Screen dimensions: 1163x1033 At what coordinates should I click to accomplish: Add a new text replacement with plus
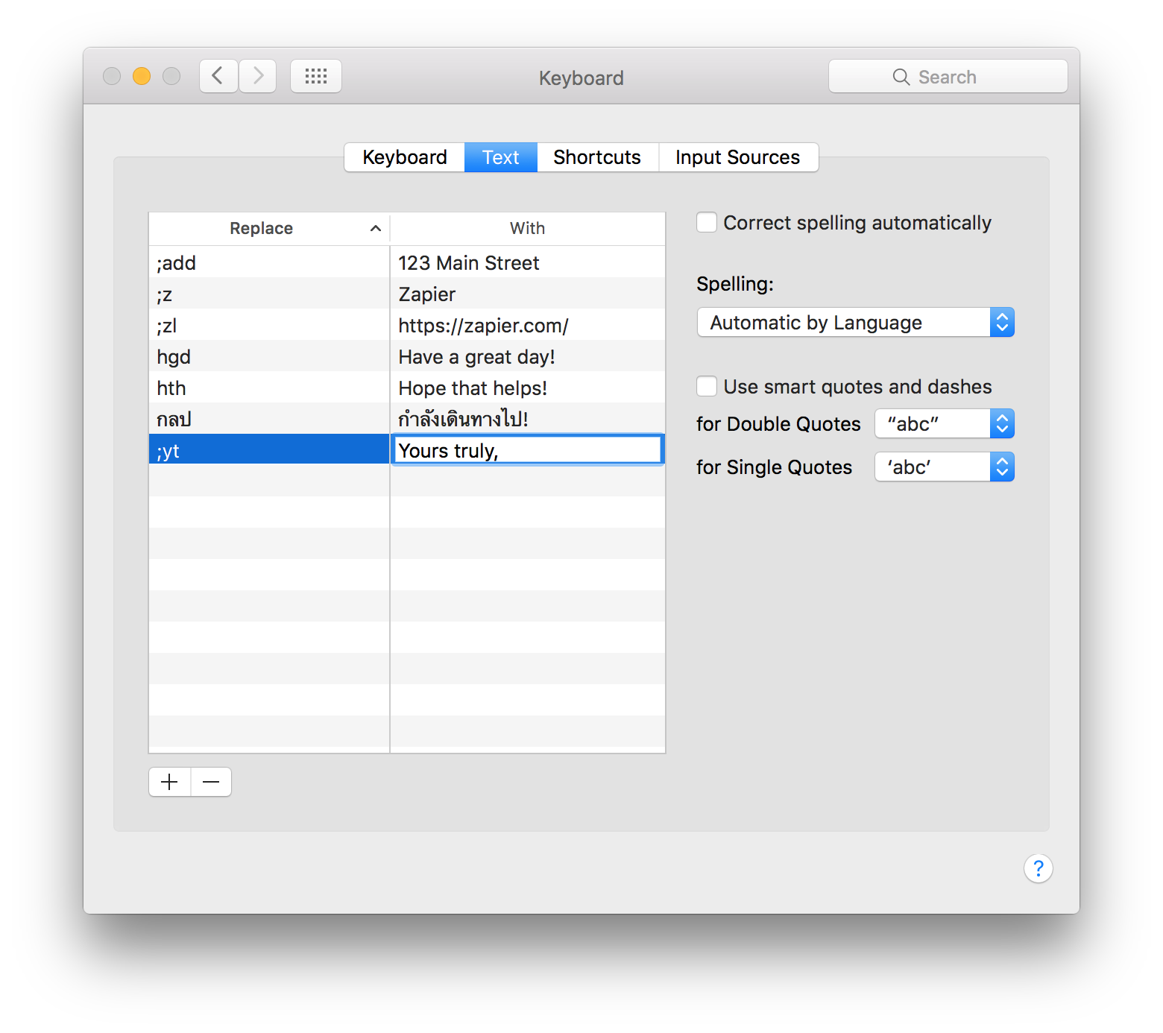tap(170, 782)
